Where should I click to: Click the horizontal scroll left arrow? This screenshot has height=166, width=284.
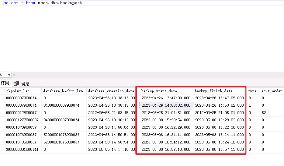click(15, 75)
